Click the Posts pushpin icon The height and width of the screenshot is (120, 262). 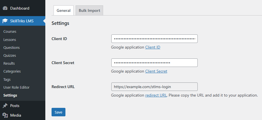click(5, 106)
